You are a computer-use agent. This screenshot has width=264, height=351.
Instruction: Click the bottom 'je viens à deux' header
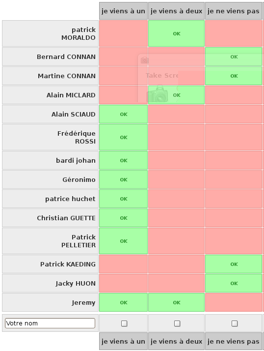pos(176,341)
